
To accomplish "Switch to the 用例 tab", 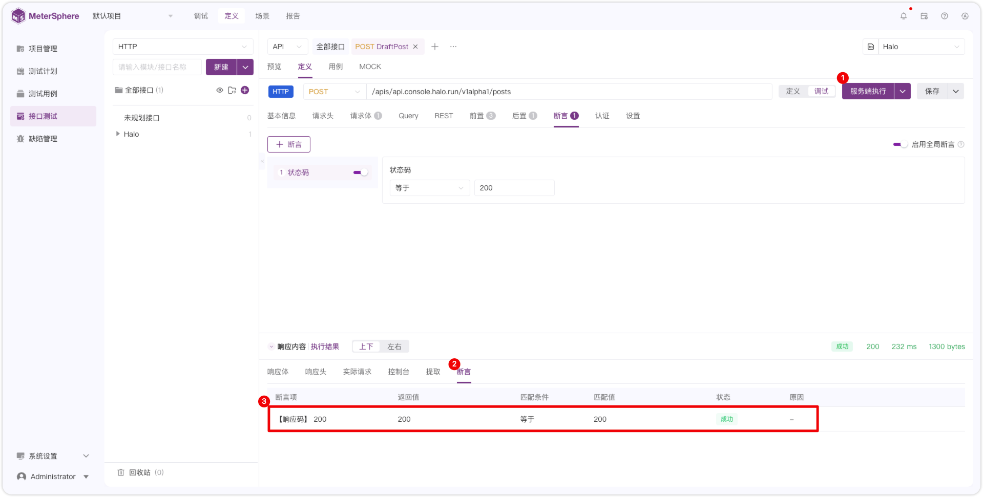I will tap(336, 67).
